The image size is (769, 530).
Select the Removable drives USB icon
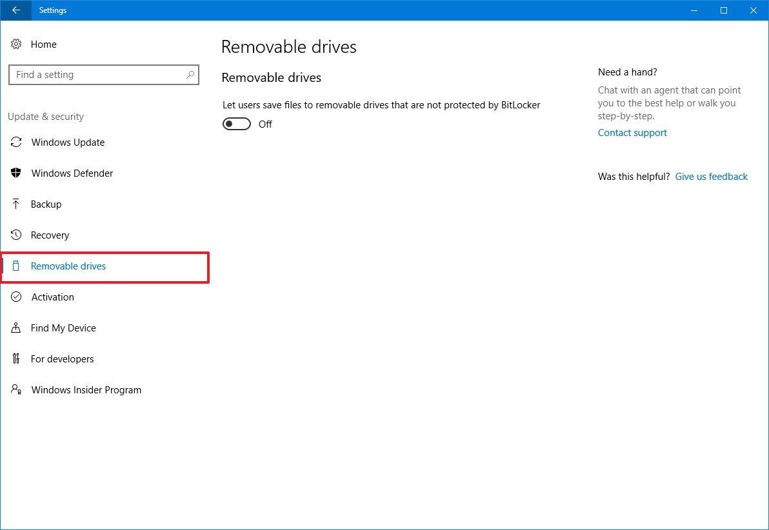click(x=16, y=266)
